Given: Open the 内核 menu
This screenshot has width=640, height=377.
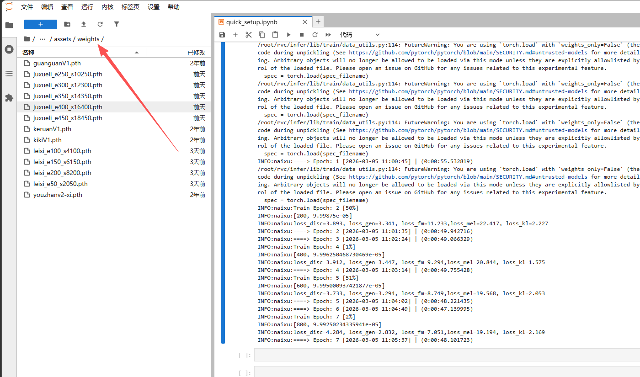Looking at the screenshot, I should click(x=107, y=7).
